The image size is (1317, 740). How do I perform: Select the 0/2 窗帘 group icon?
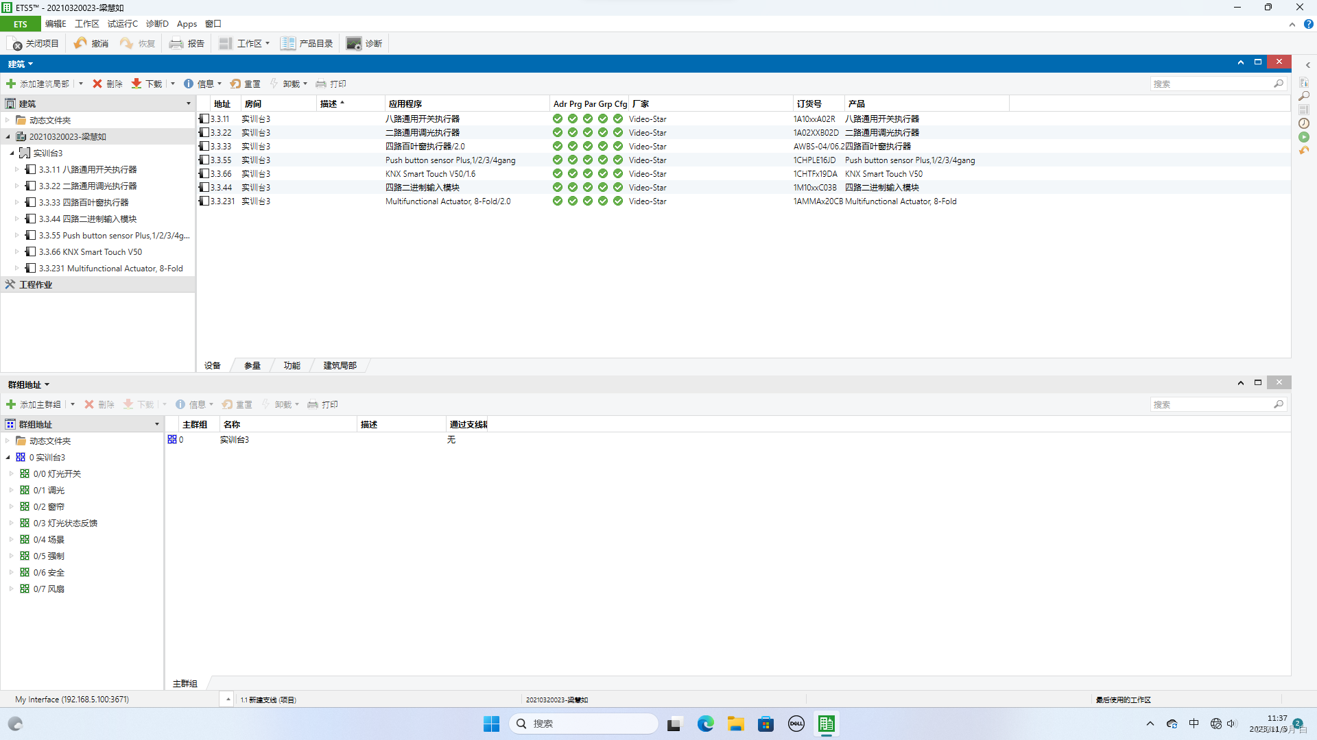point(25,506)
